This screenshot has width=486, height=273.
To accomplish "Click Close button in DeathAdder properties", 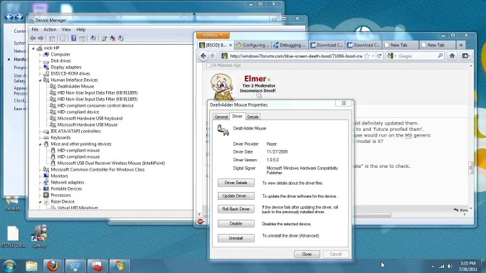I will point(307,254).
